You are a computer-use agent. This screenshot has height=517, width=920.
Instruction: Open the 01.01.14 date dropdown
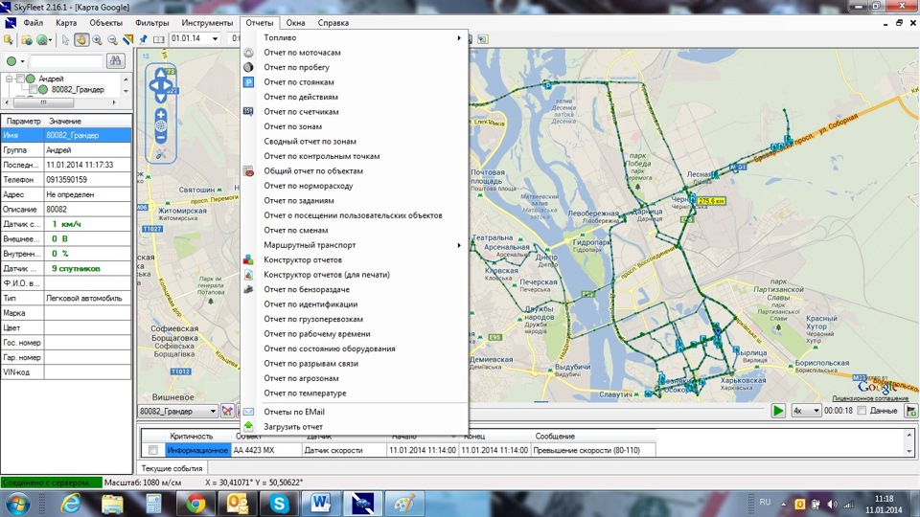click(215, 38)
